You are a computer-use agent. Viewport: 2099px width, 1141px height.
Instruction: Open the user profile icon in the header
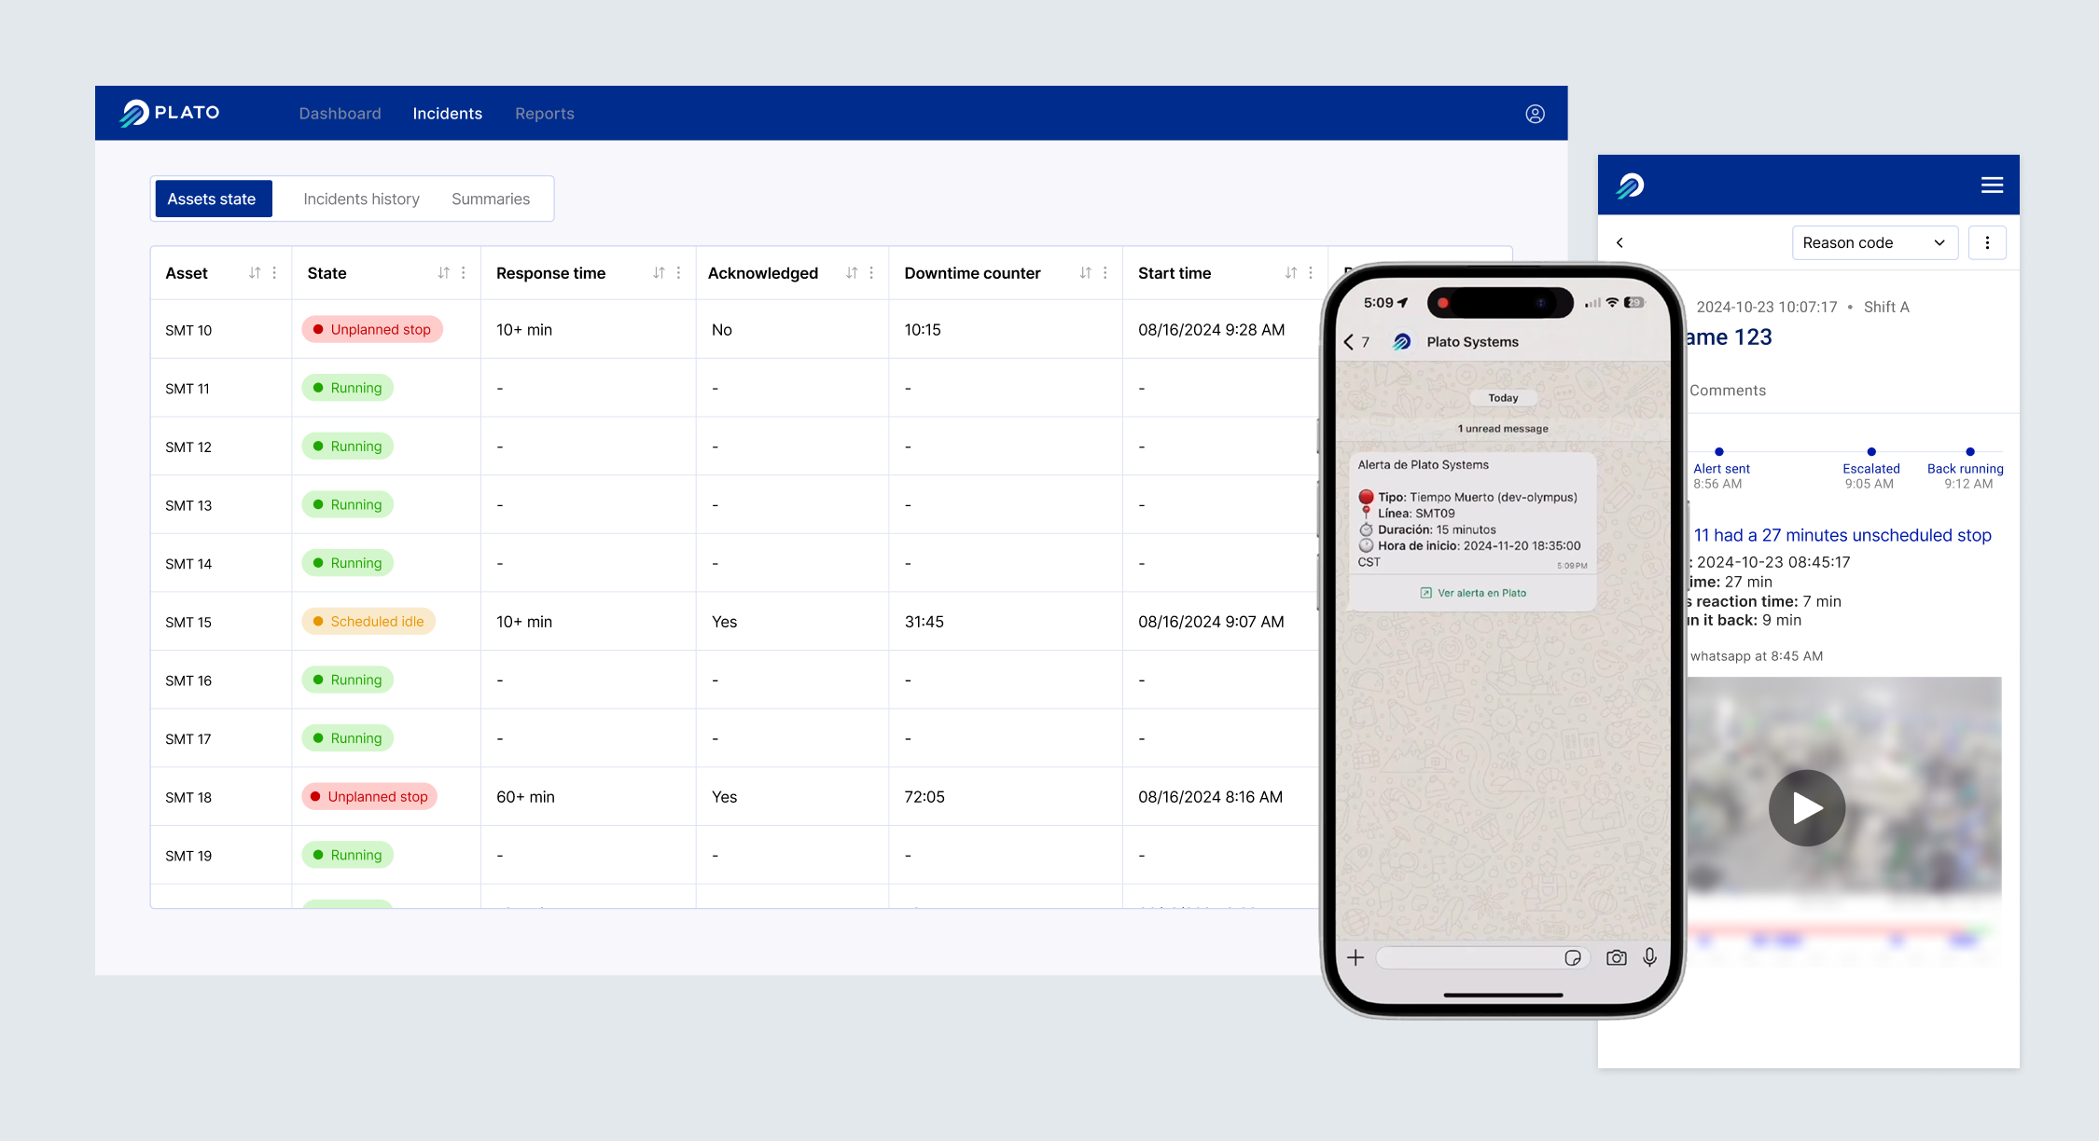click(x=1535, y=114)
